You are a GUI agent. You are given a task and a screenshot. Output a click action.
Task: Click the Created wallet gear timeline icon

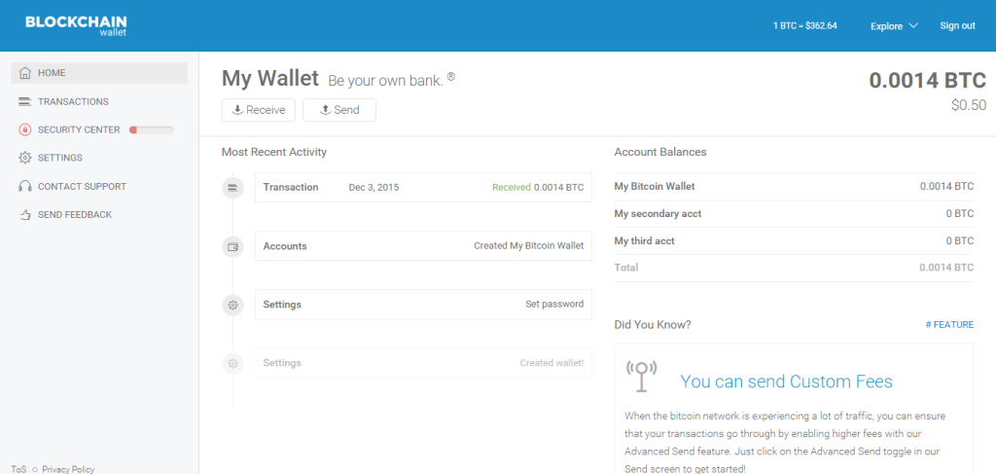tap(233, 363)
